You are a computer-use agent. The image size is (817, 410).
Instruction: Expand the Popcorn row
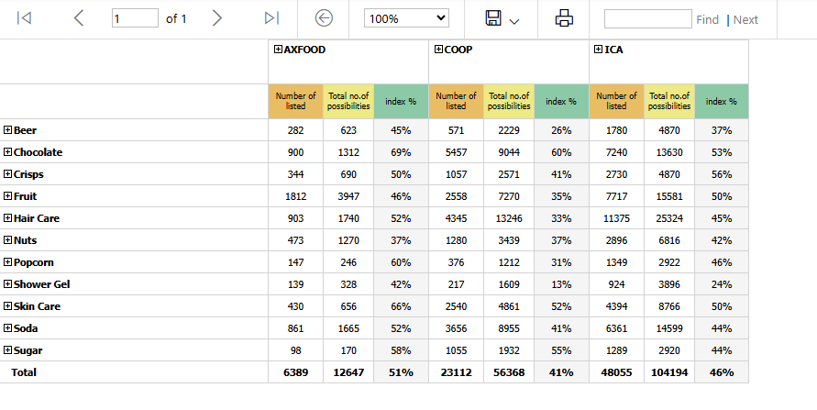8,262
